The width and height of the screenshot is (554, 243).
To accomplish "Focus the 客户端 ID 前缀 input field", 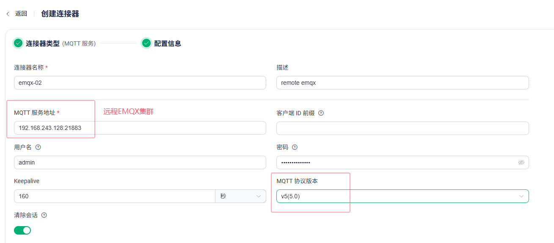I will click(x=402, y=128).
